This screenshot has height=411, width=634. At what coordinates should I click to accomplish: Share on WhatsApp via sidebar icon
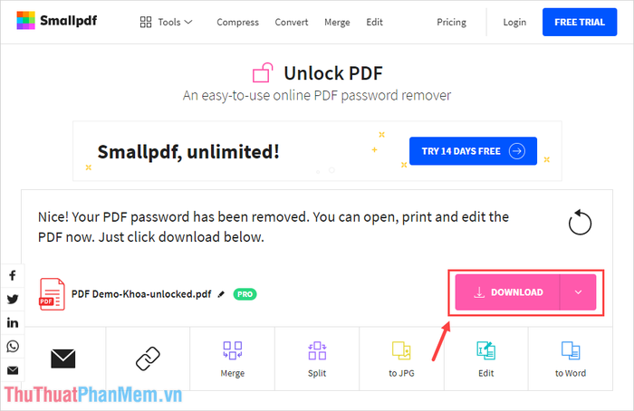(x=13, y=347)
